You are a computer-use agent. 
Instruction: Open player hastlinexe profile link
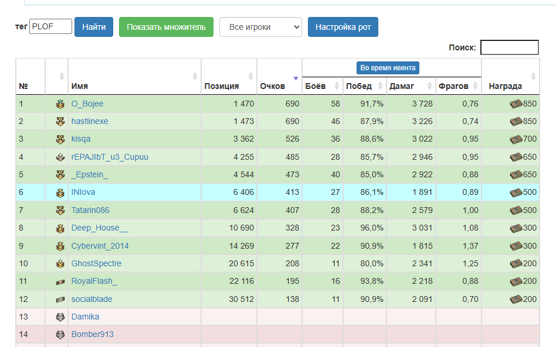pyautogui.click(x=90, y=121)
